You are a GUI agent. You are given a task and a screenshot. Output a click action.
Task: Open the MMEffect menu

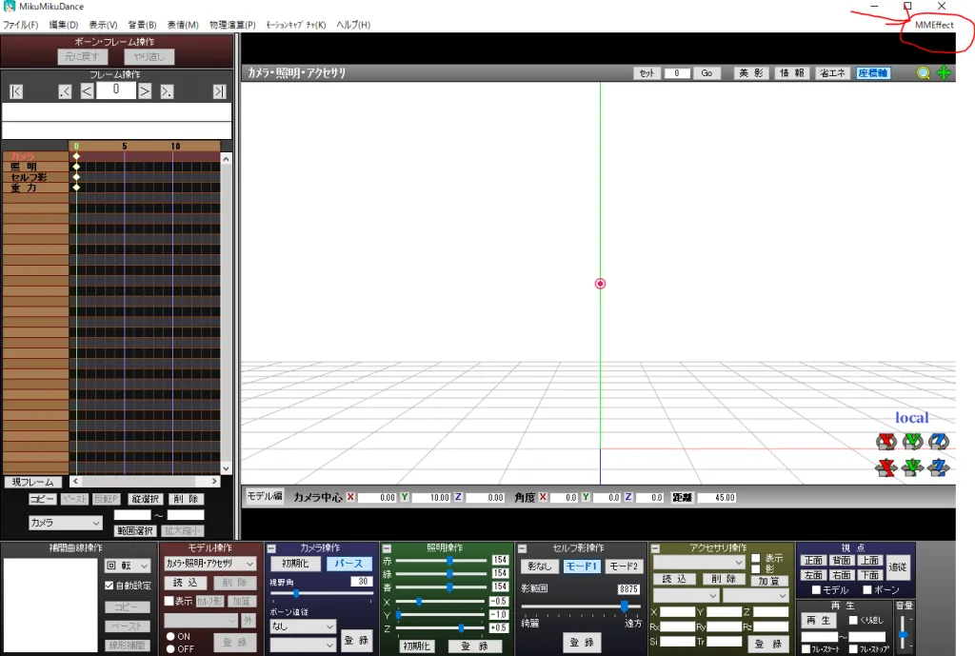pyautogui.click(x=933, y=25)
